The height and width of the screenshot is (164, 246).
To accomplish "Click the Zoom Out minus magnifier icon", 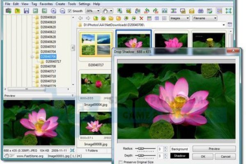I will tap(62, 11).
